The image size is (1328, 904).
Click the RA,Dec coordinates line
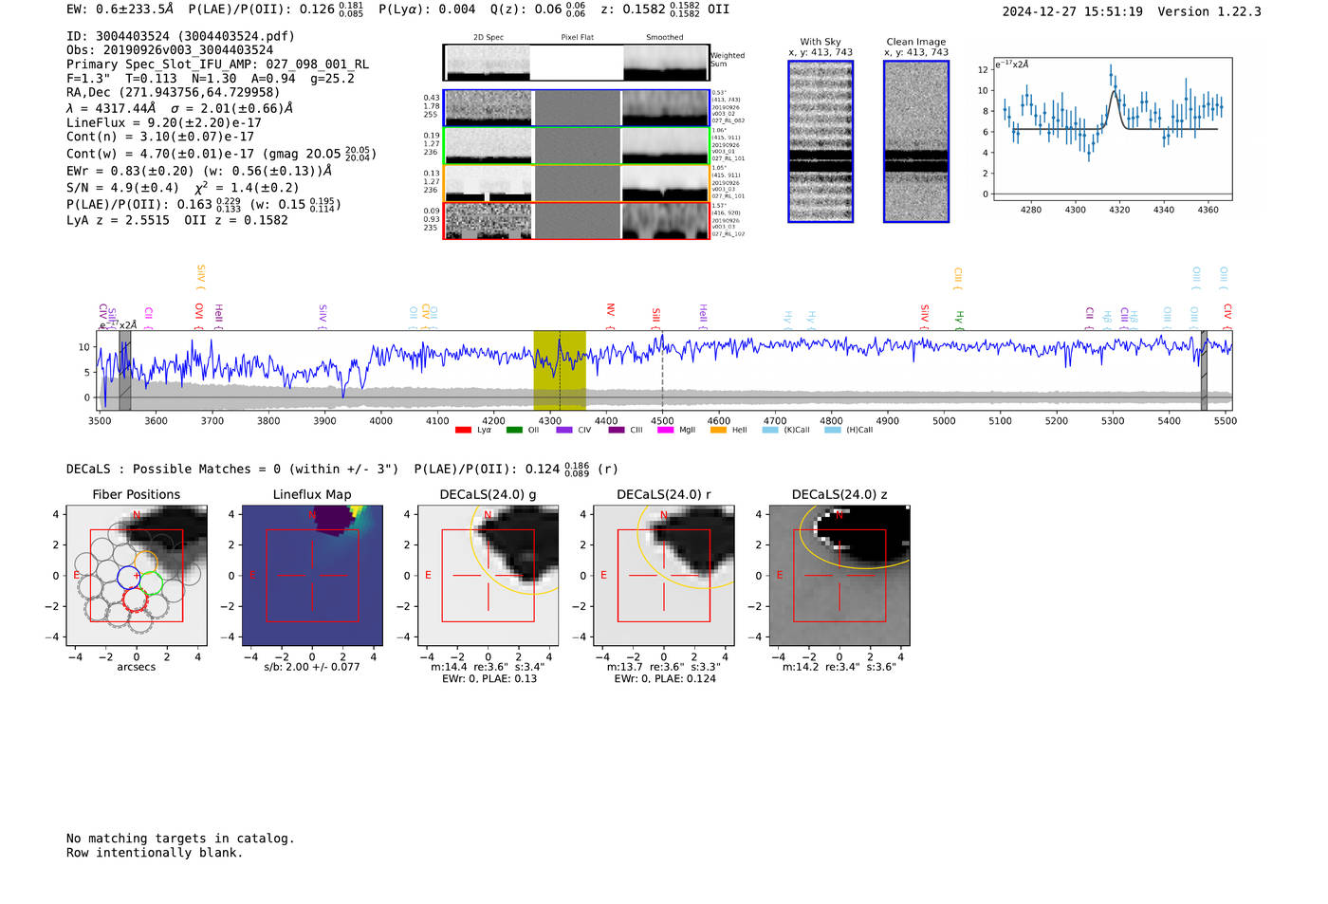173,92
